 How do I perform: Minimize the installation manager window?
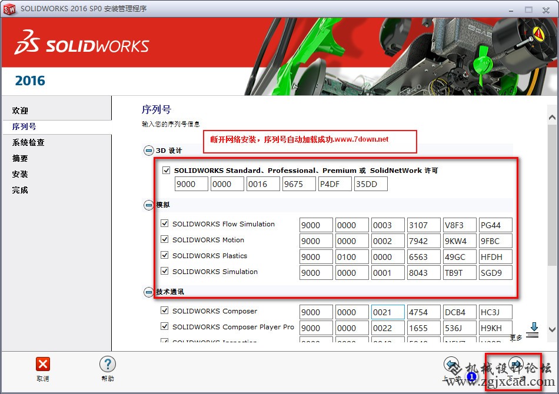coord(511,10)
